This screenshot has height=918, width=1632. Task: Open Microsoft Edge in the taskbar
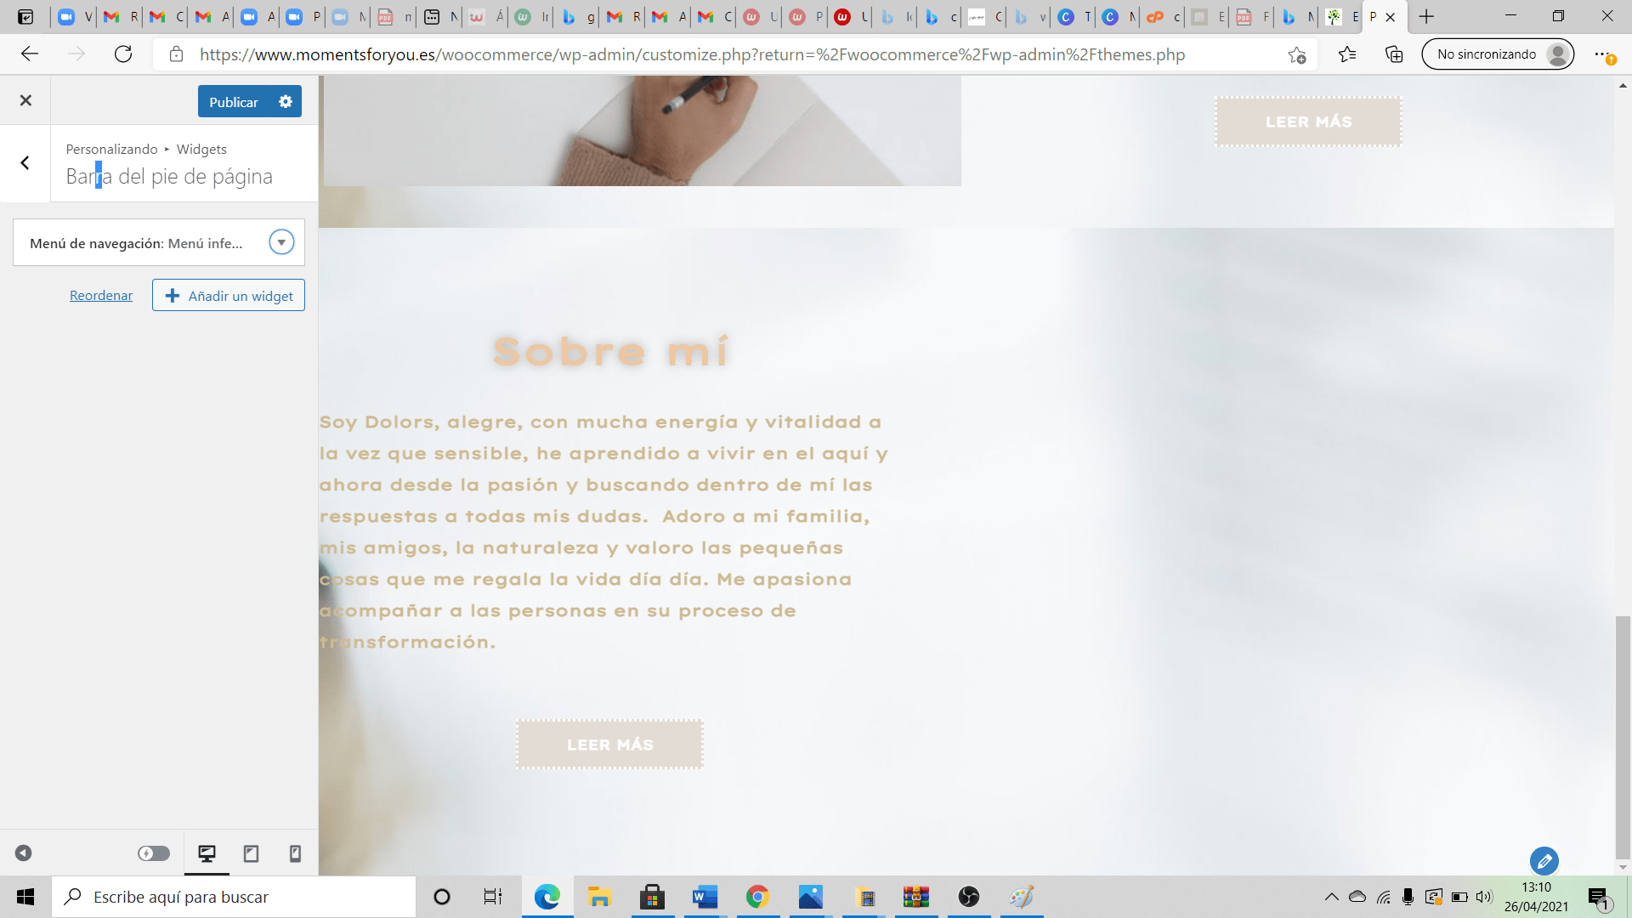[x=547, y=897]
